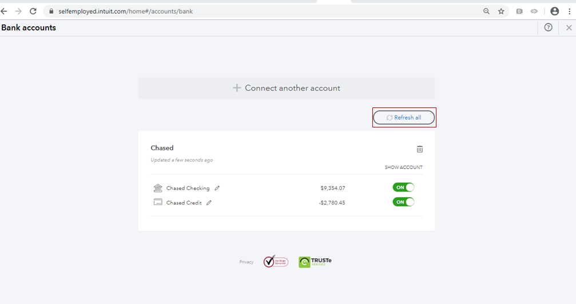Edit the Chased Checking name with the pencil icon
The image size is (576, 304).
pos(217,188)
